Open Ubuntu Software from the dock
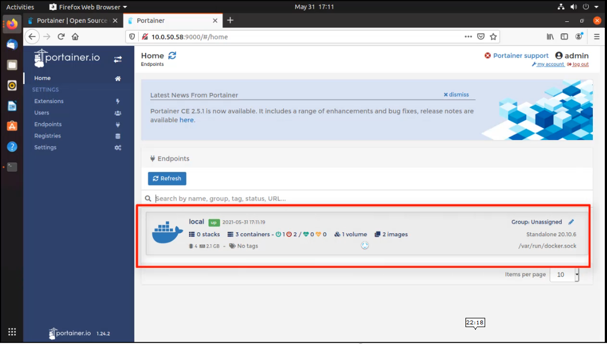 click(12, 126)
